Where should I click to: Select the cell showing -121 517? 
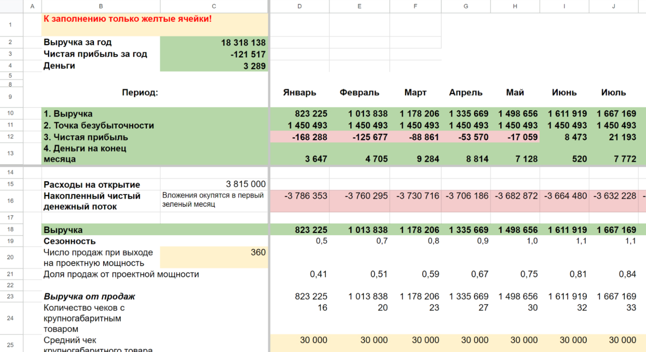[x=214, y=54]
